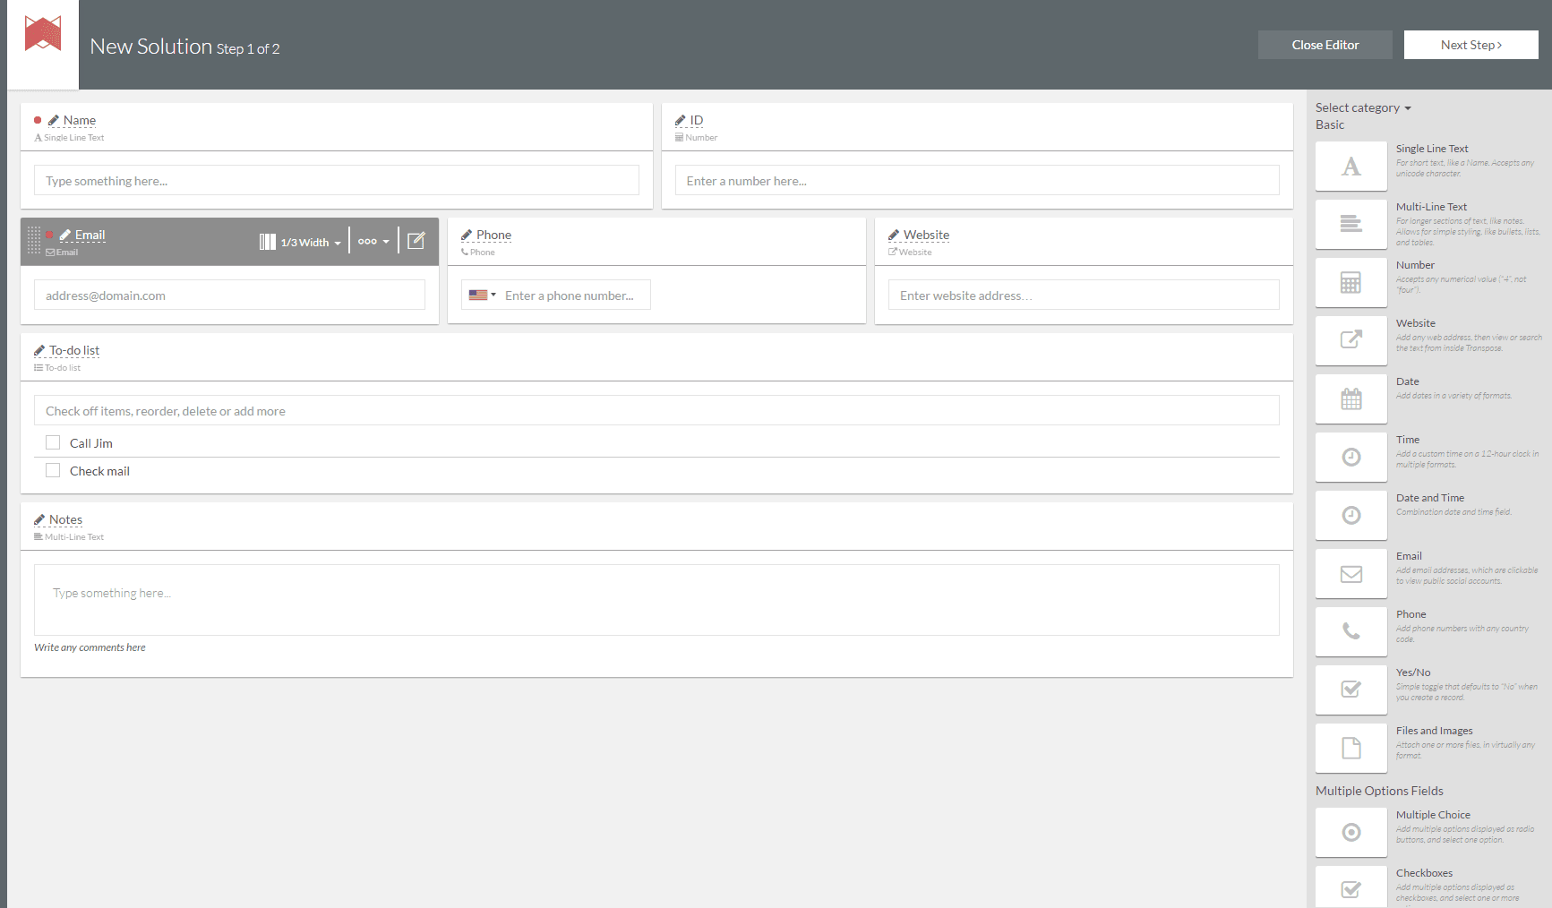Edit the Notes field label
This screenshot has height=908, width=1552.
[x=65, y=519]
